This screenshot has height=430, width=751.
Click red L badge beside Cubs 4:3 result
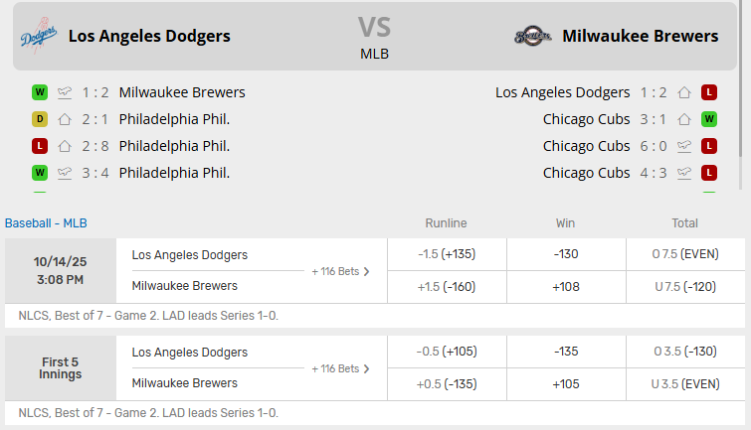710,173
